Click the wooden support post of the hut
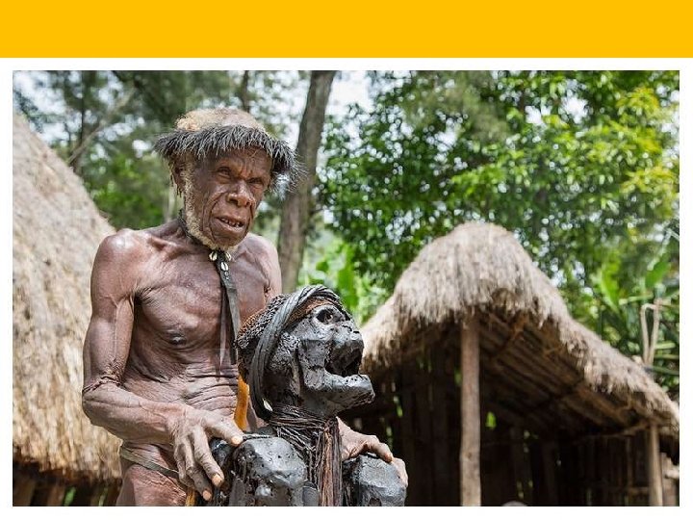693x520 pixels. (x=471, y=416)
